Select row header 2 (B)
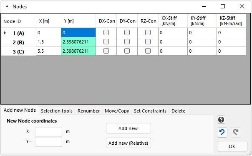The width and height of the screenshot is (252, 156). 18,42
